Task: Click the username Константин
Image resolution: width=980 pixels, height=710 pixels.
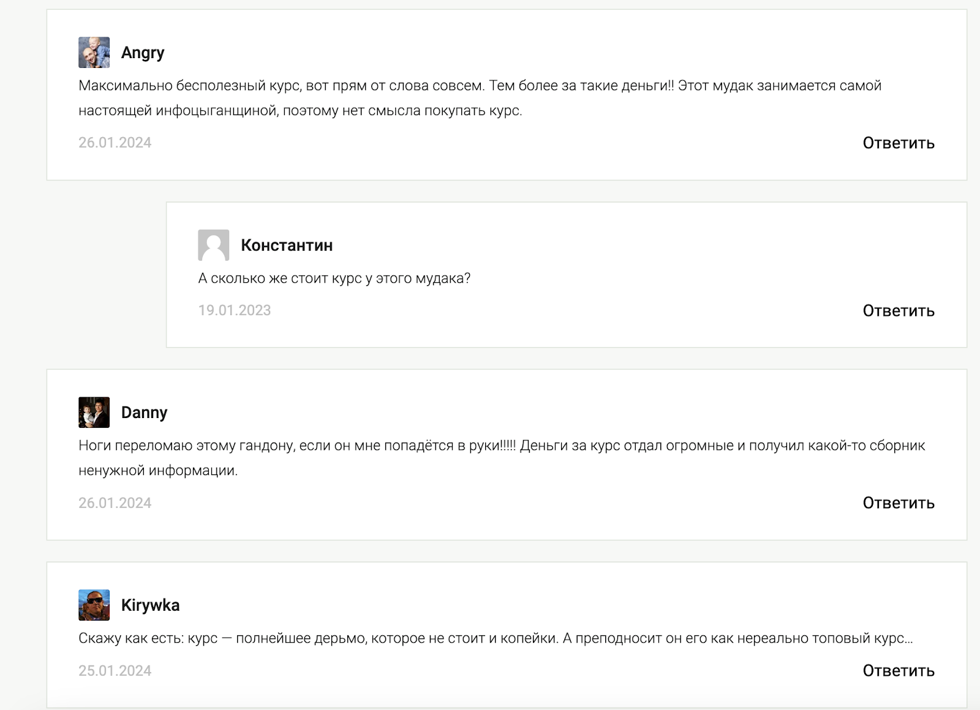Action: click(287, 245)
